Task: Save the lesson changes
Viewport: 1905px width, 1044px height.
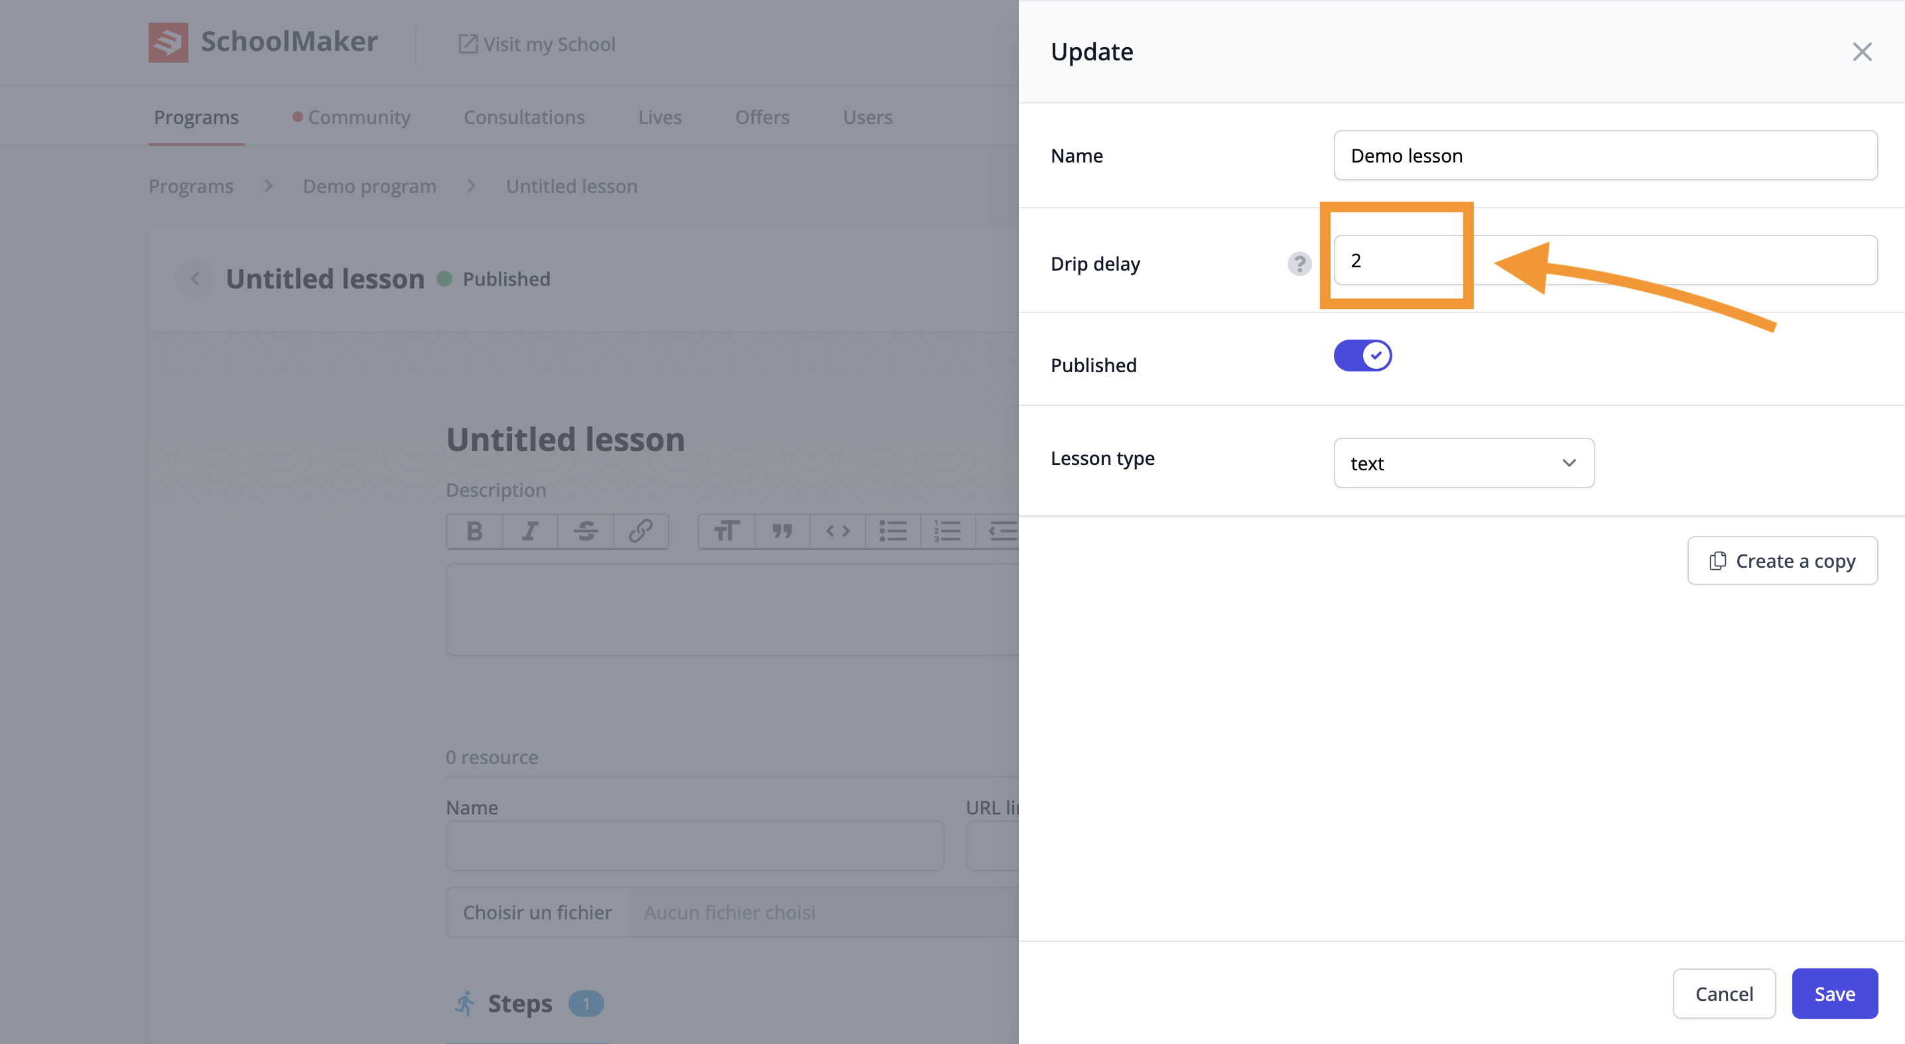Action: coord(1834,993)
